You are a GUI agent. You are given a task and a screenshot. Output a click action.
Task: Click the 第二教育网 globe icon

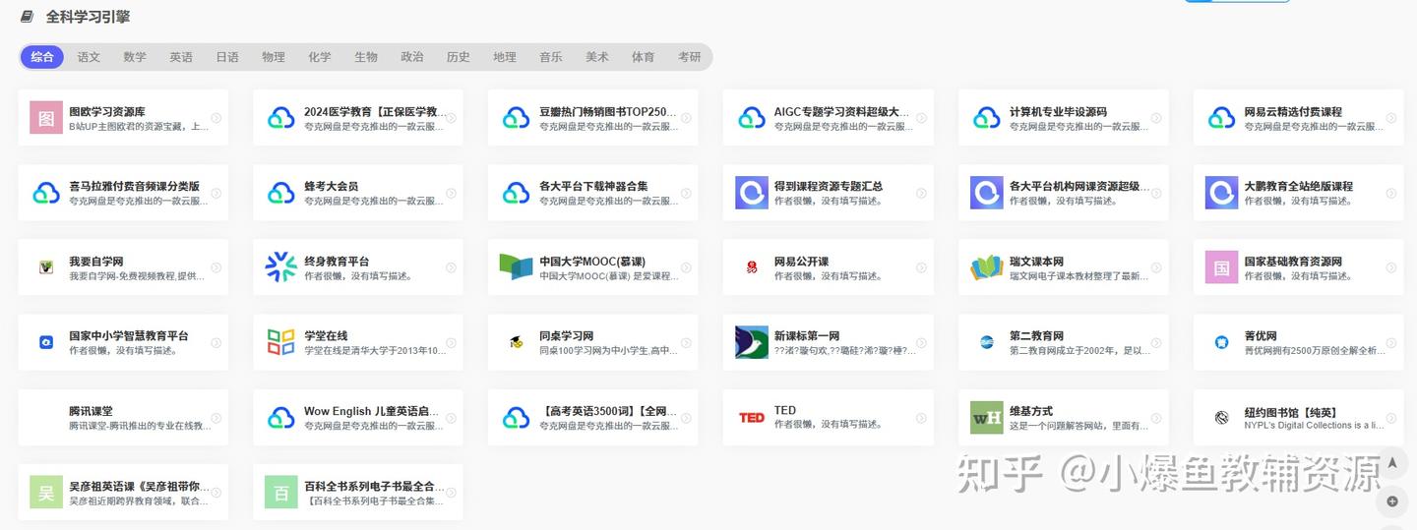click(x=987, y=342)
